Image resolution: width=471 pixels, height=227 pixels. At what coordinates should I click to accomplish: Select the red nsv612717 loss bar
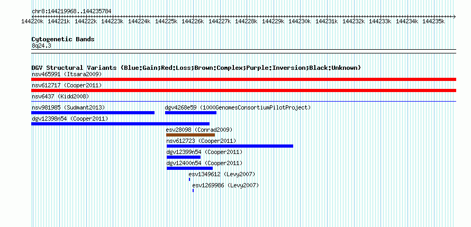(x=243, y=90)
